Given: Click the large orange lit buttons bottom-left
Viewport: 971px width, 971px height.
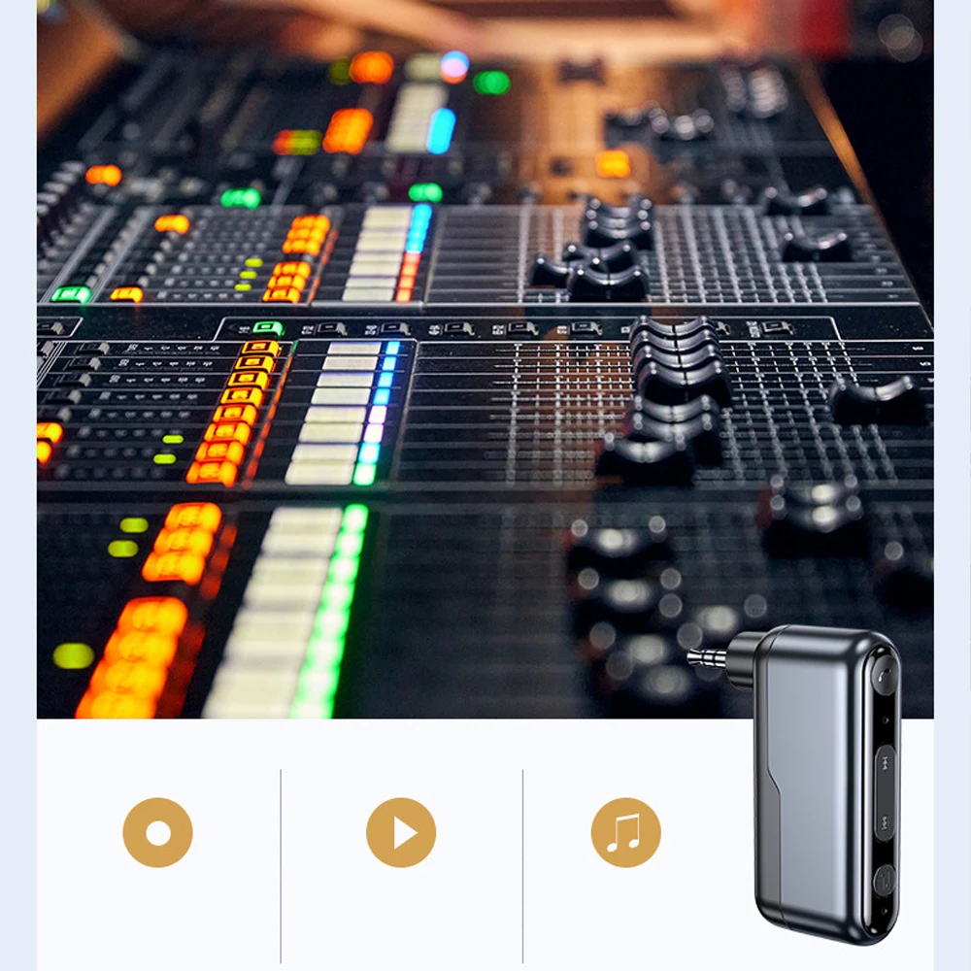Looking at the screenshot, I should [x=135, y=657].
